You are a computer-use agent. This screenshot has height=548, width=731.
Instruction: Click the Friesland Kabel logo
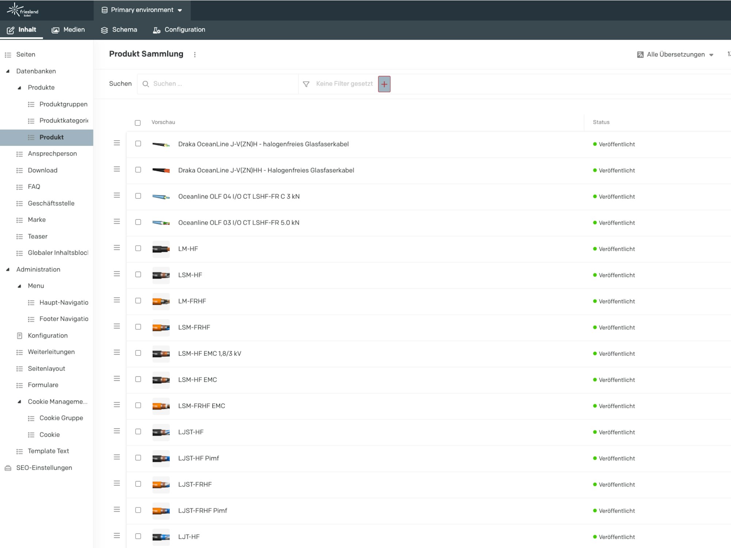point(23,10)
